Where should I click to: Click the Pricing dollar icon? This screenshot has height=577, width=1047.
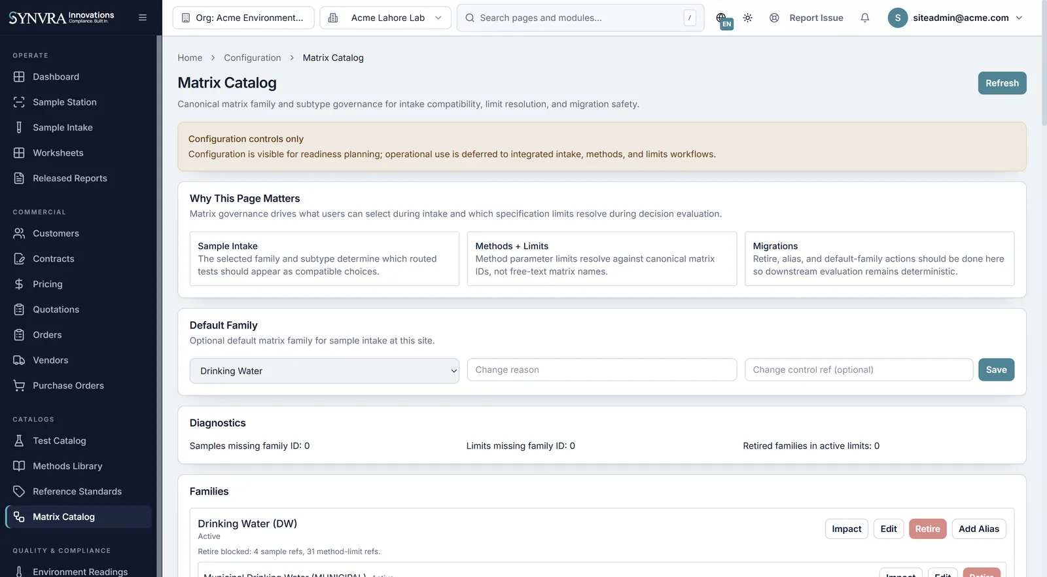[19, 284]
